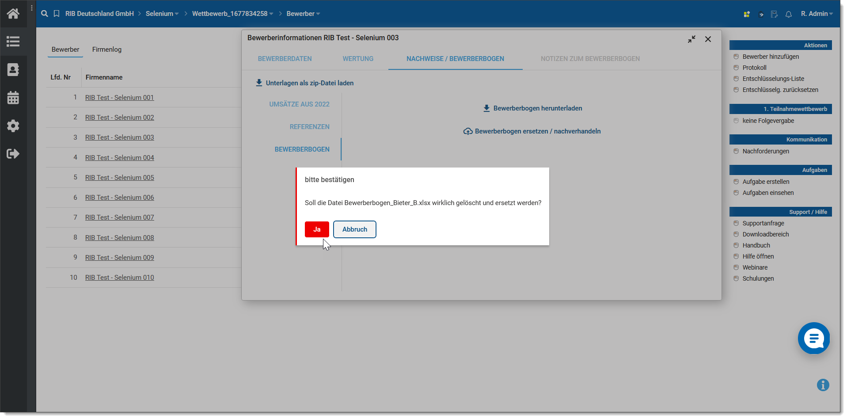Viewport: 847px width, 419px height.
Task: Open the calendar sidebar icon
Action: click(13, 98)
